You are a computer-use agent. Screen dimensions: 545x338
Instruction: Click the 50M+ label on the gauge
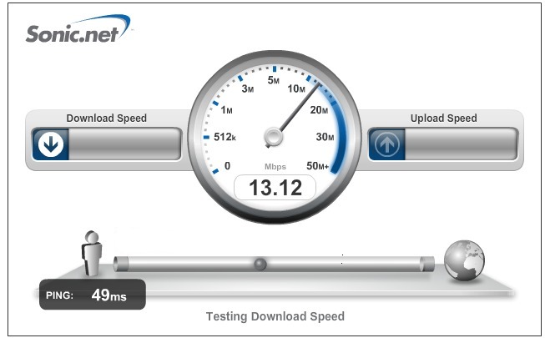pyautogui.click(x=318, y=166)
